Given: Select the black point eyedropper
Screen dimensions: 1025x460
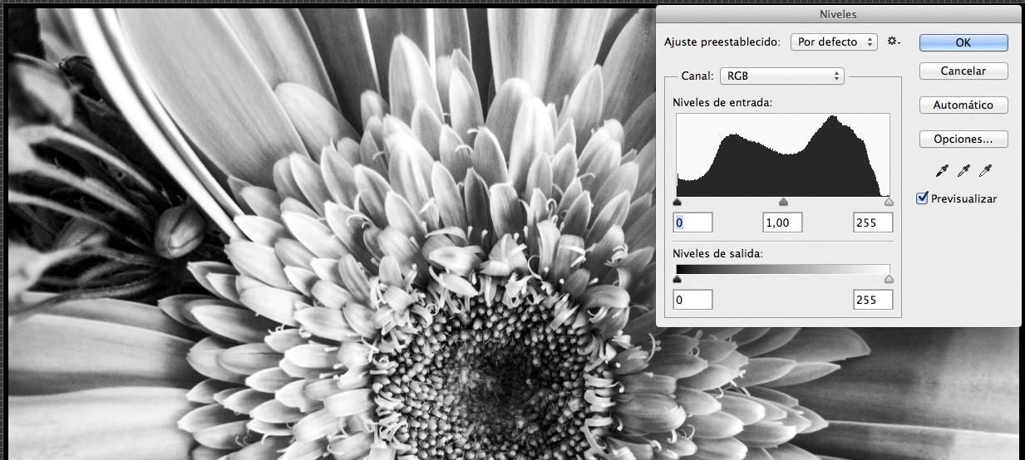Looking at the screenshot, I should (942, 171).
